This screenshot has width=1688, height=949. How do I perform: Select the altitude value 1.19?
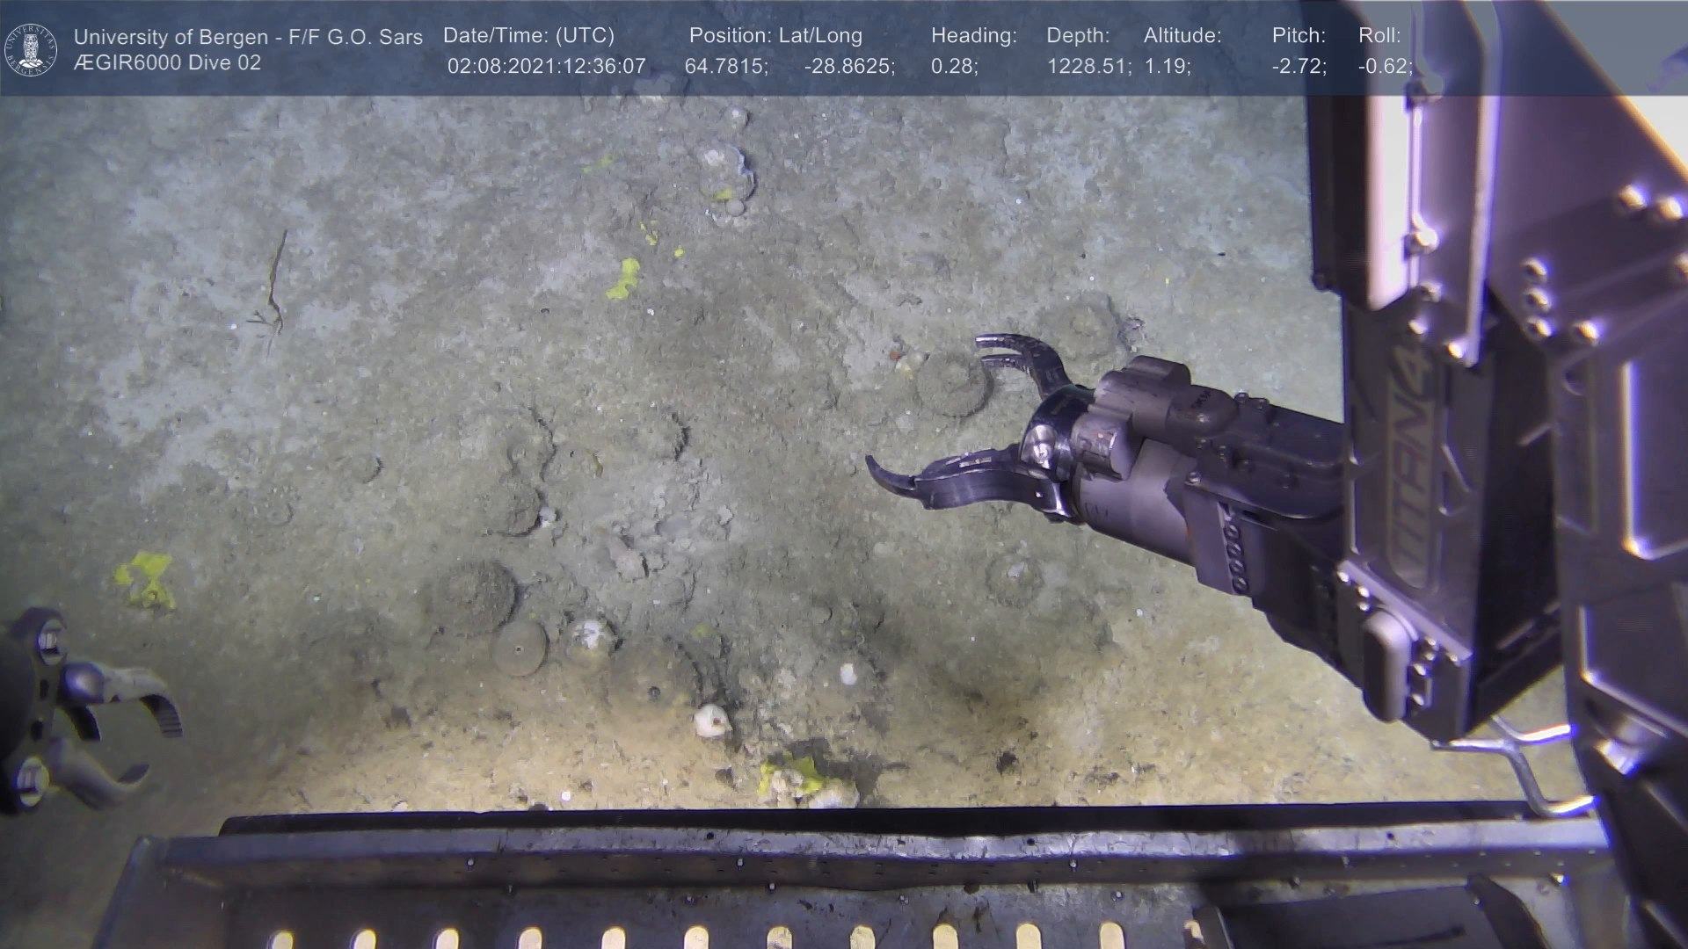1167,67
